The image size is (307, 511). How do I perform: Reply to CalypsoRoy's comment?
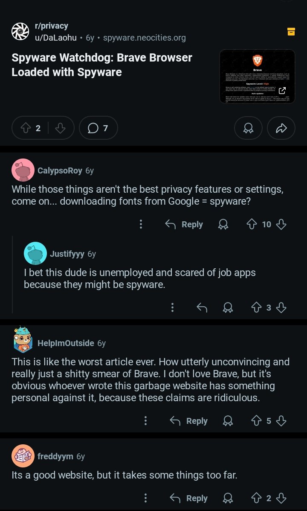coord(184,224)
